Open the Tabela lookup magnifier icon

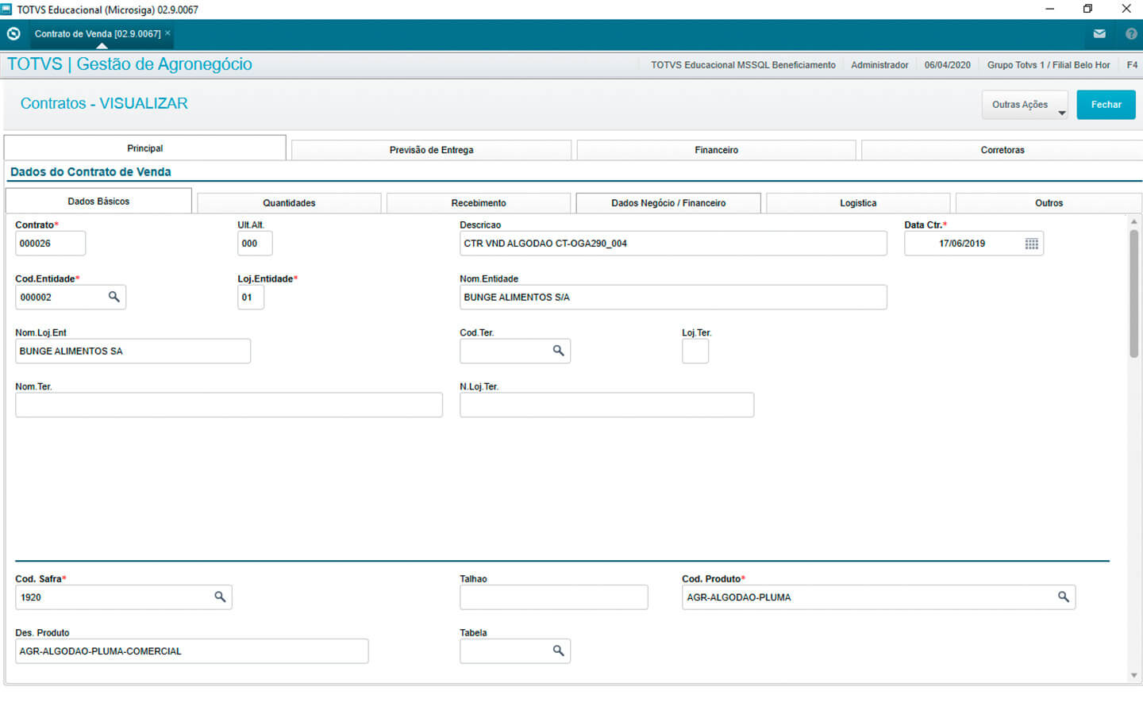pos(558,651)
